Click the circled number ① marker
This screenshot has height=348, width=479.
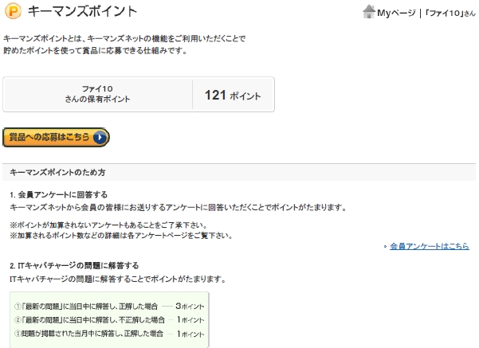point(18,305)
